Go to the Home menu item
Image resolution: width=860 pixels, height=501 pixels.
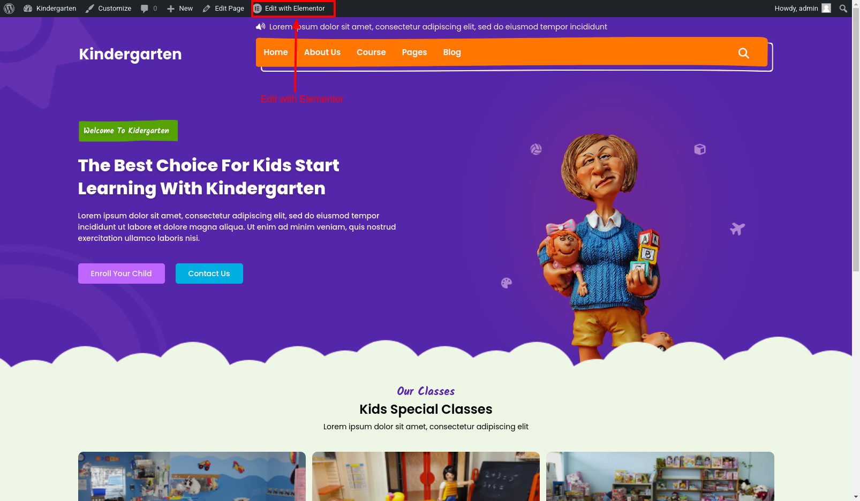pos(276,52)
